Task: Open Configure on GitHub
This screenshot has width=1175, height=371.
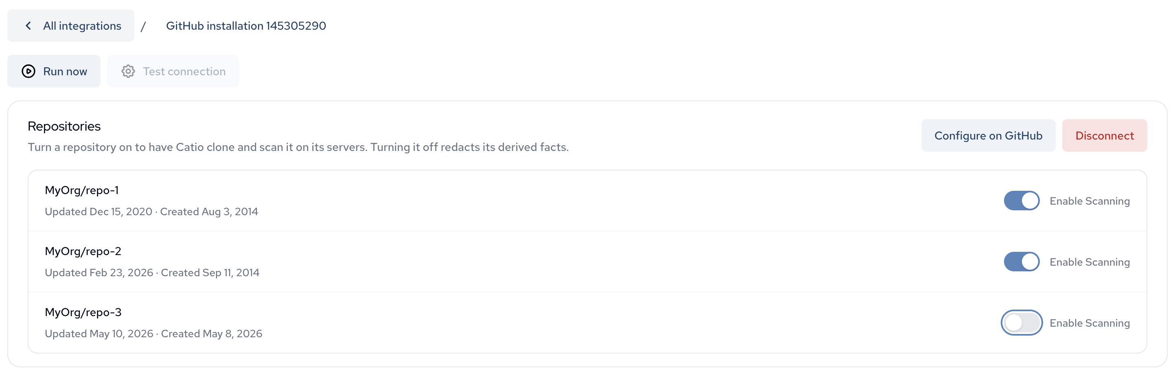Action: click(x=988, y=136)
